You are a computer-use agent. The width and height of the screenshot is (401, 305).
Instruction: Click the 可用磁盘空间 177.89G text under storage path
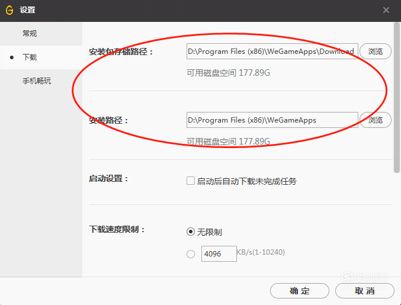pos(228,73)
